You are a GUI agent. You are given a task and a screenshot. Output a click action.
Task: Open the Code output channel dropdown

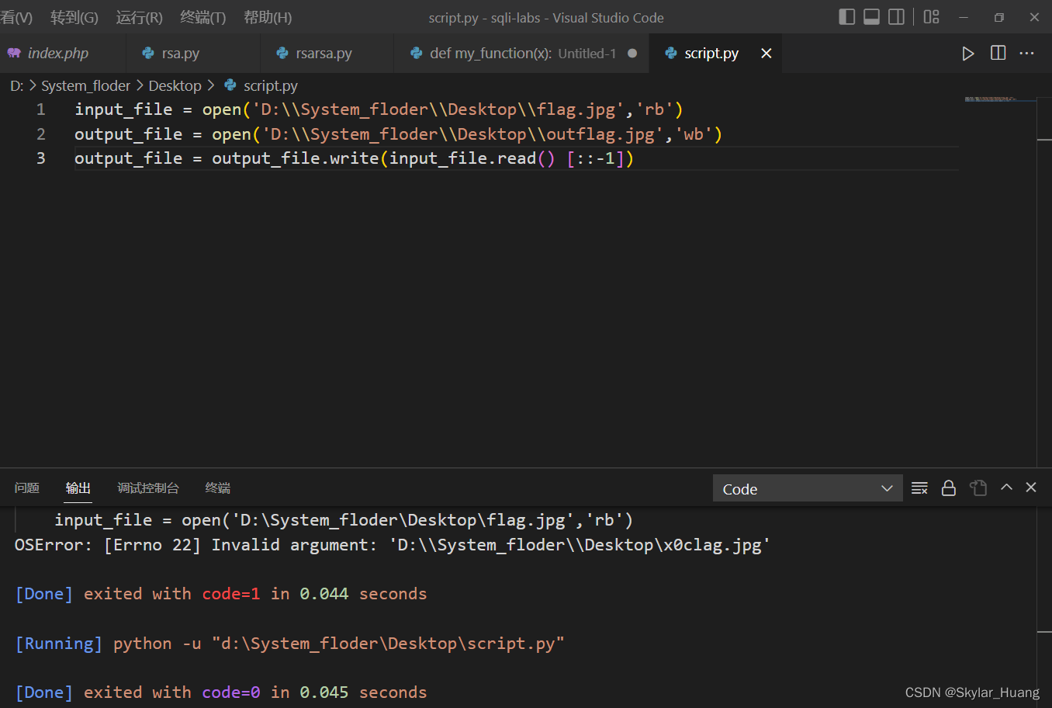808,488
